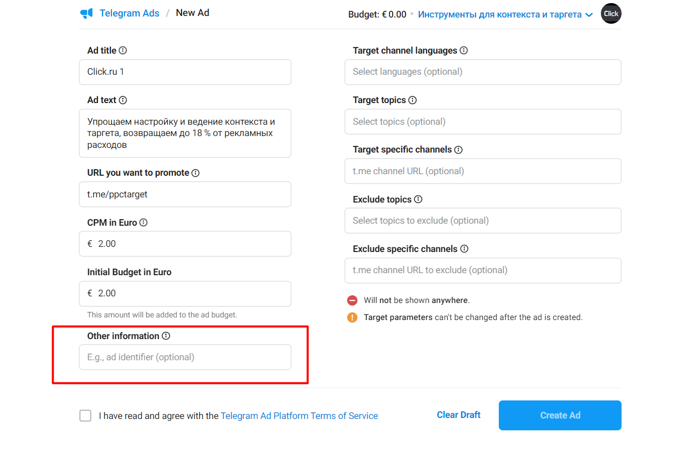Expand the account dropdown chevron in header
This screenshot has height=453, width=685.
pyautogui.click(x=590, y=15)
